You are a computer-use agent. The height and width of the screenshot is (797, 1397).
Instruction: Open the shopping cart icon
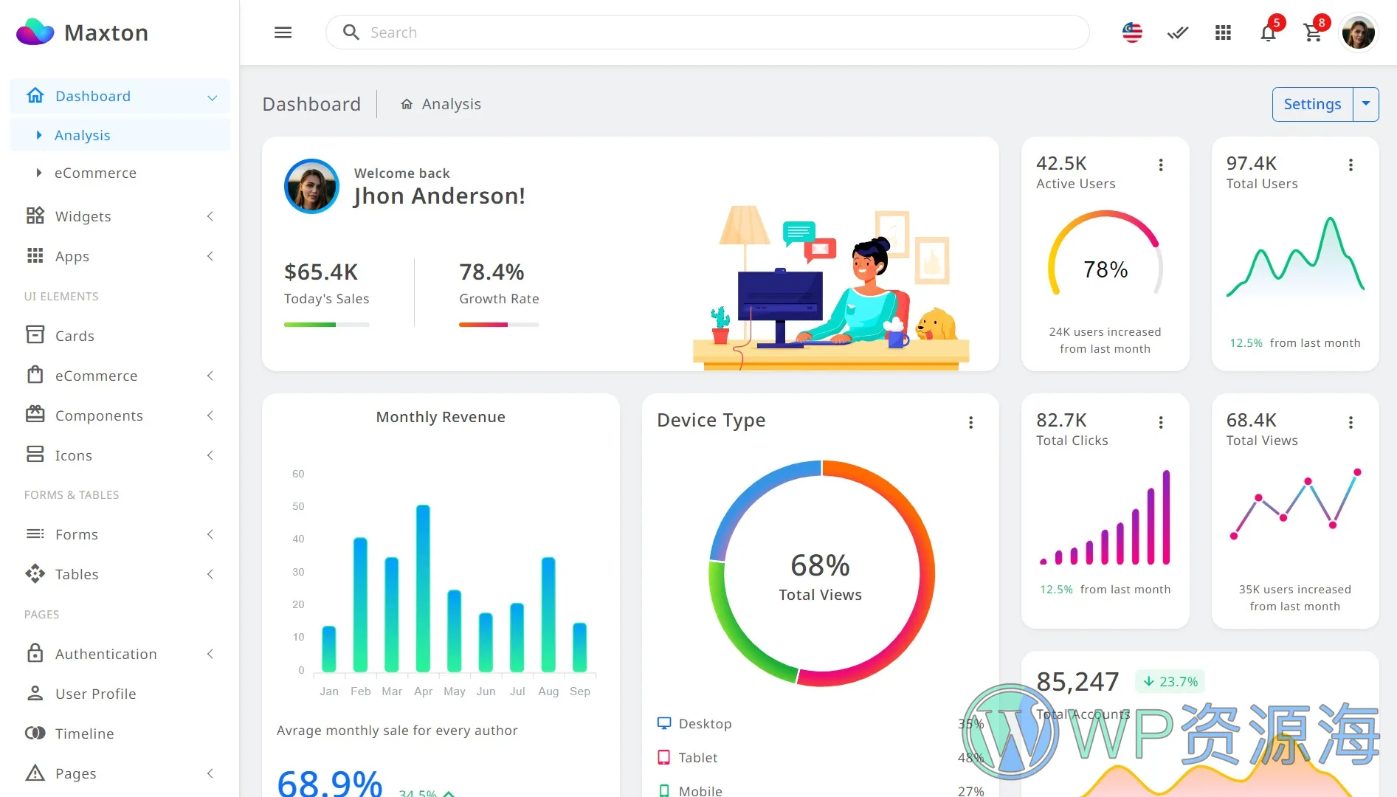pos(1312,32)
